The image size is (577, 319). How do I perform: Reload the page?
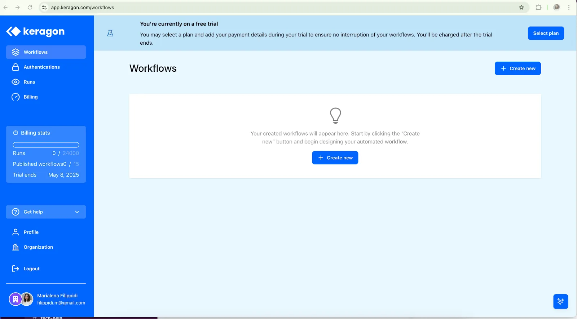30,7
